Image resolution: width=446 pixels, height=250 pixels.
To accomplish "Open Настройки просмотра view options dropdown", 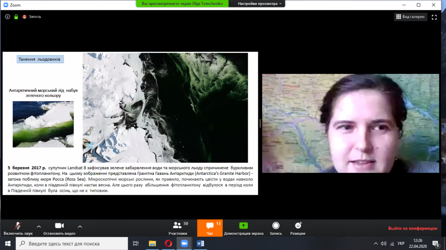I will (x=260, y=3).
